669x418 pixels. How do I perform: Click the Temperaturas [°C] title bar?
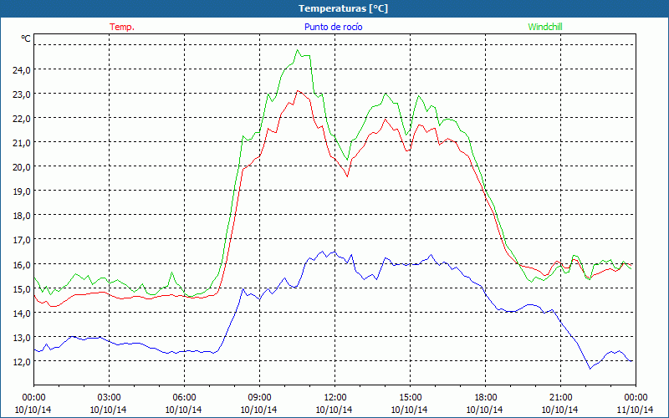(x=334, y=8)
